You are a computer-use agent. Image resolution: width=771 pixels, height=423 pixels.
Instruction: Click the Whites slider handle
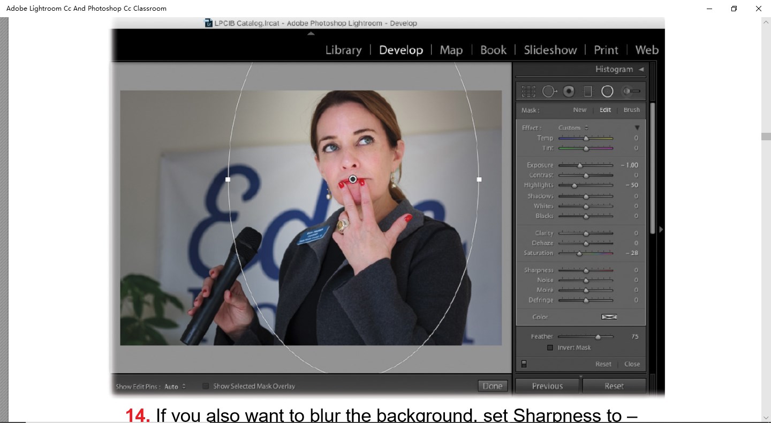point(586,206)
